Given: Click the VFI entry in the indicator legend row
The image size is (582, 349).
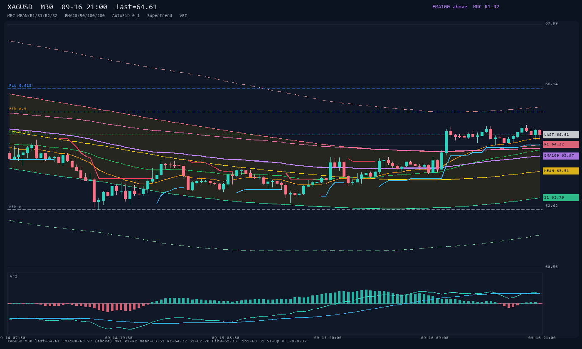Looking at the screenshot, I should (x=183, y=16).
